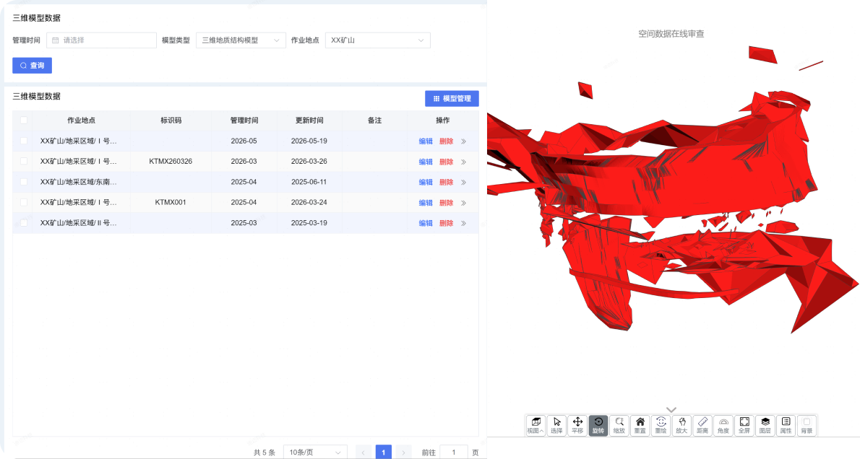
Task: Delete the KTMX001 row
Action: (446, 203)
